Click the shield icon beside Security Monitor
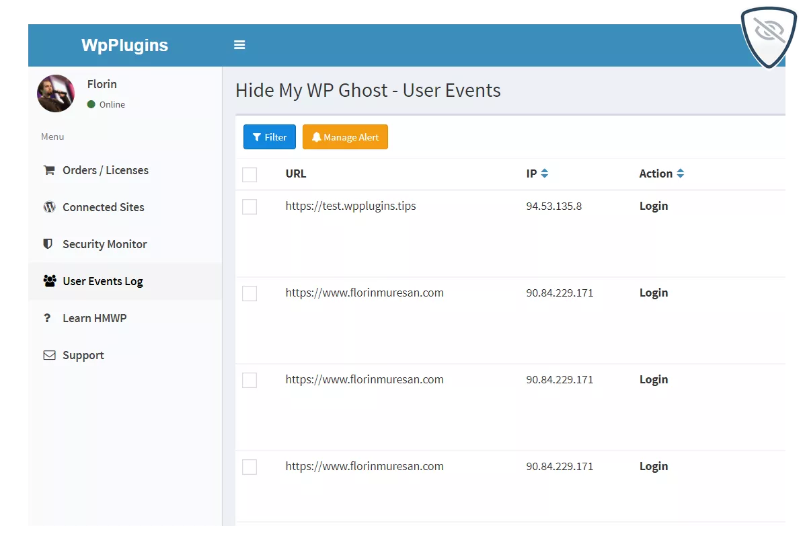This screenshot has height=538, width=807. [48, 244]
